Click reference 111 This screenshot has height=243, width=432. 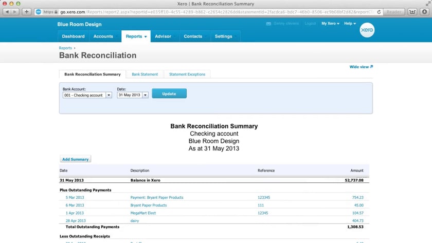[261, 205]
